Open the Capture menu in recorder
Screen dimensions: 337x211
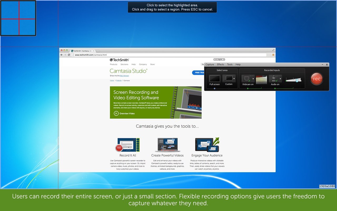pyautogui.click(x=210, y=65)
